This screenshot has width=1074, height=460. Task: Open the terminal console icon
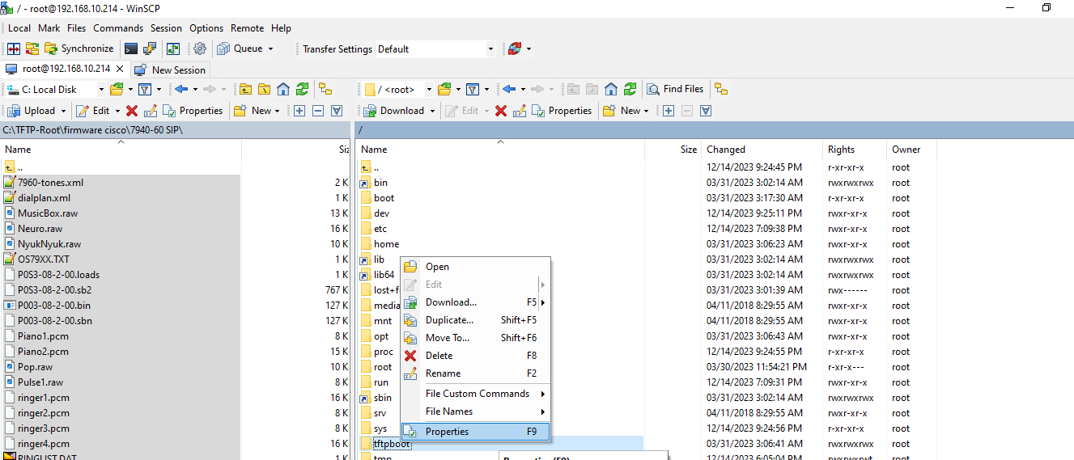[131, 49]
